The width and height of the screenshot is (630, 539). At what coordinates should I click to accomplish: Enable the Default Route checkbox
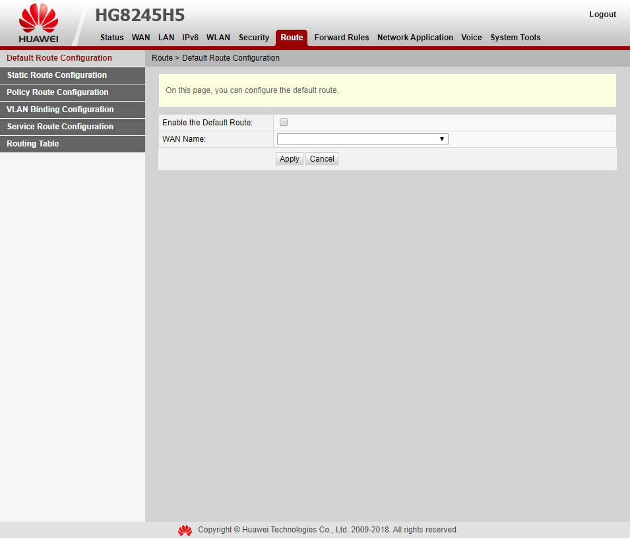[283, 122]
